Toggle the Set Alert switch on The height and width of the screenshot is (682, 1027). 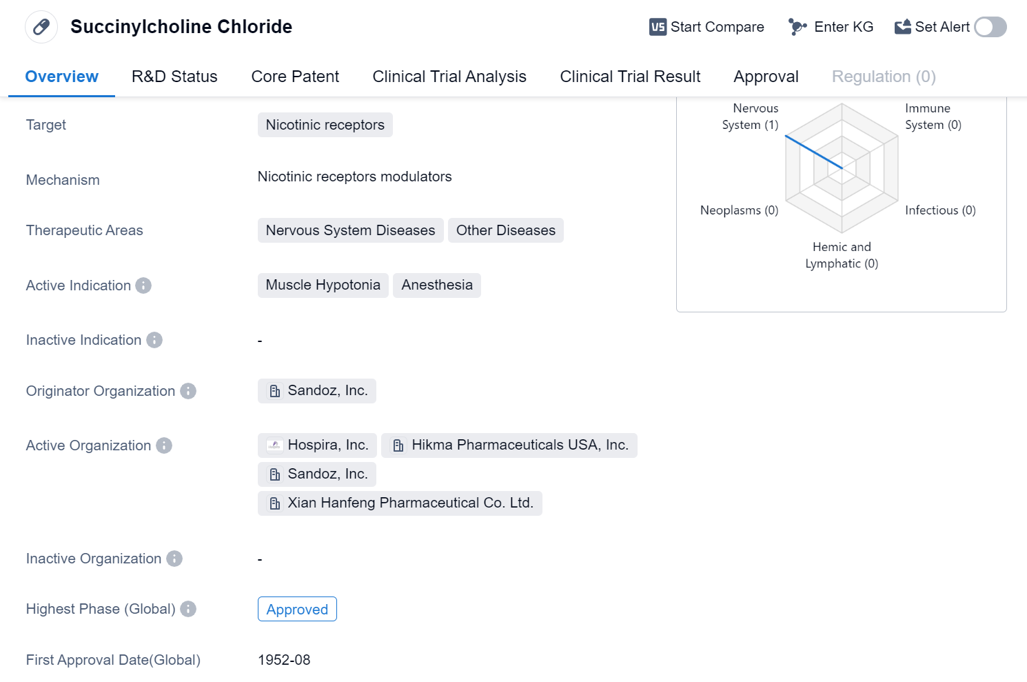[990, 27]
